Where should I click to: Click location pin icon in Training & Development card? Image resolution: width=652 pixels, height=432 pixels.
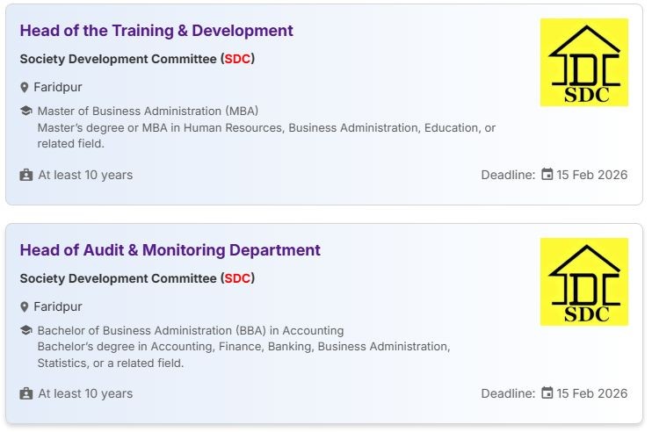(25, 88)
